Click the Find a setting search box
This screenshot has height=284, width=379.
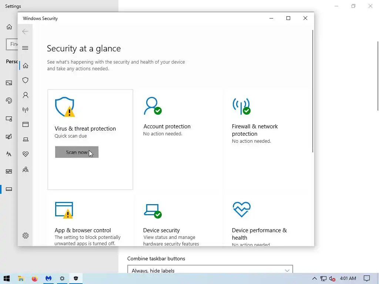(x=12, y=44)
